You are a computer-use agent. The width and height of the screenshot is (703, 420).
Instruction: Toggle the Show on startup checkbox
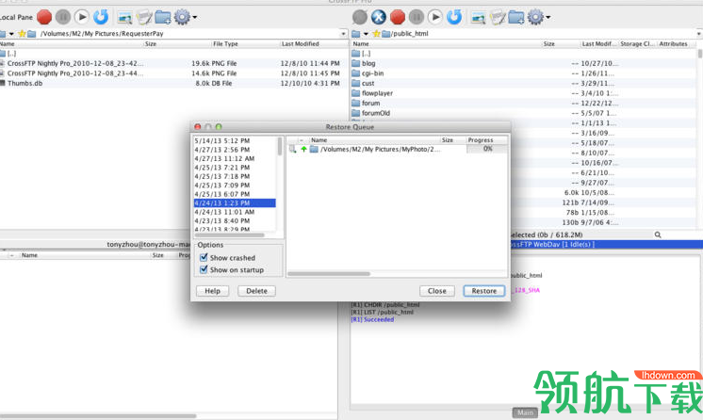(x=204, y=269)
